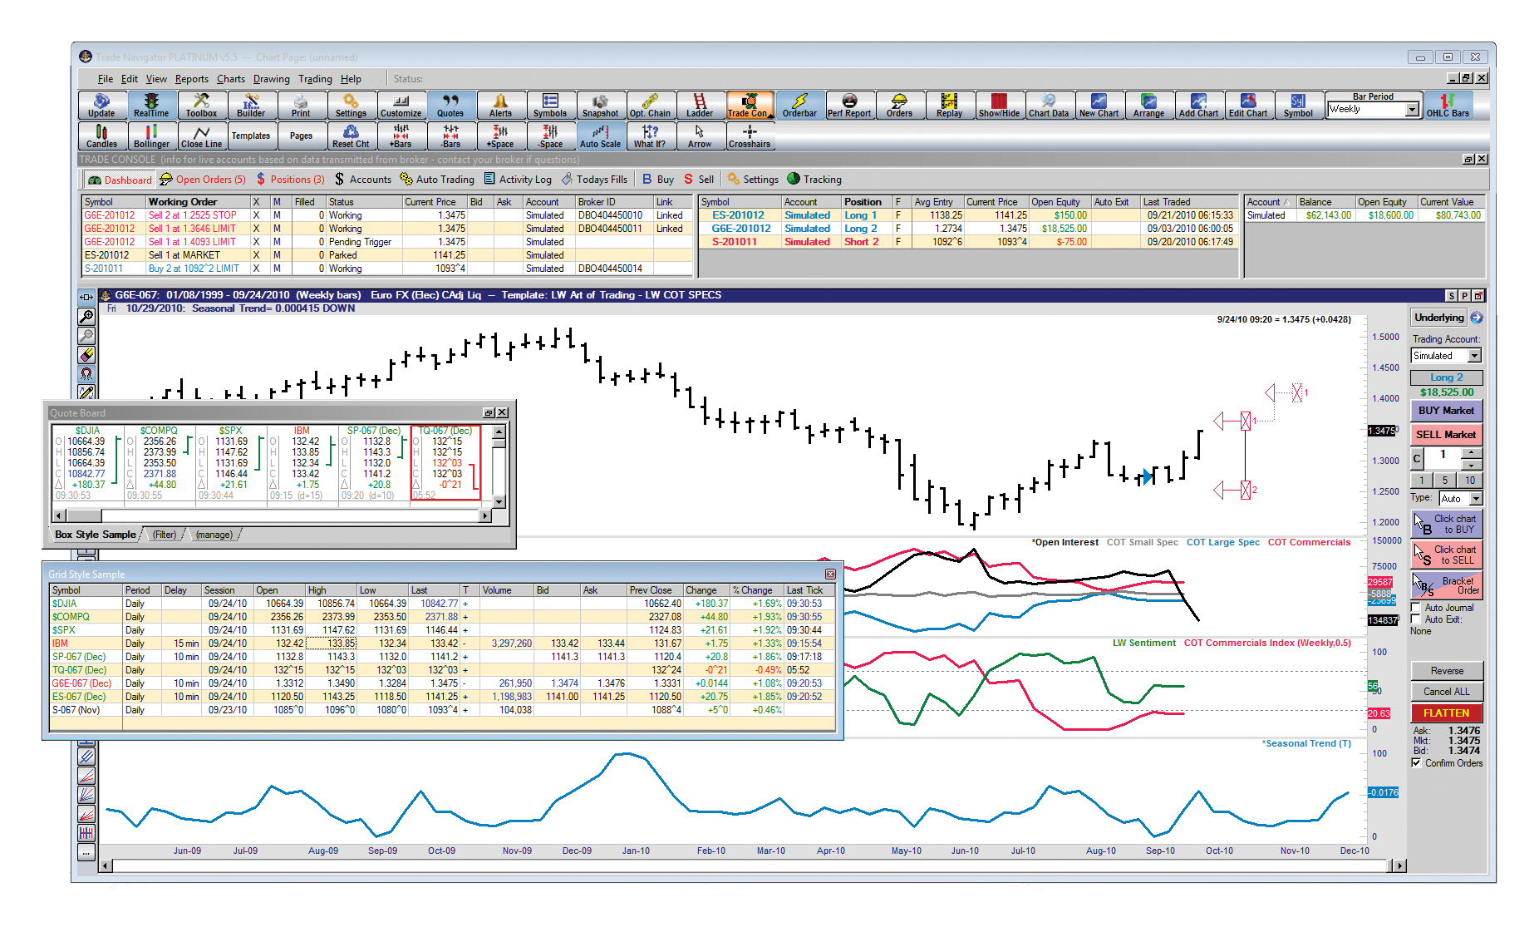The image size is (1539, 932).
Task: Select the IBM row in grid
Action: (x=441, y=644)
